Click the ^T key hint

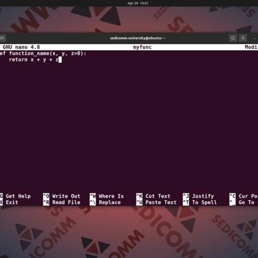pyautogui.click(x=186, y=203)
